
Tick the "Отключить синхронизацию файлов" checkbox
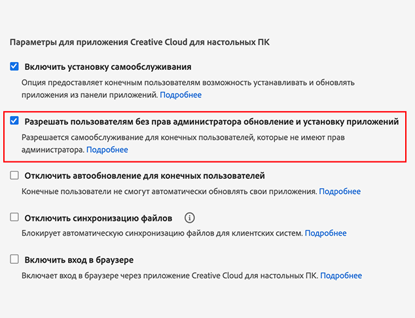[14, 217]
